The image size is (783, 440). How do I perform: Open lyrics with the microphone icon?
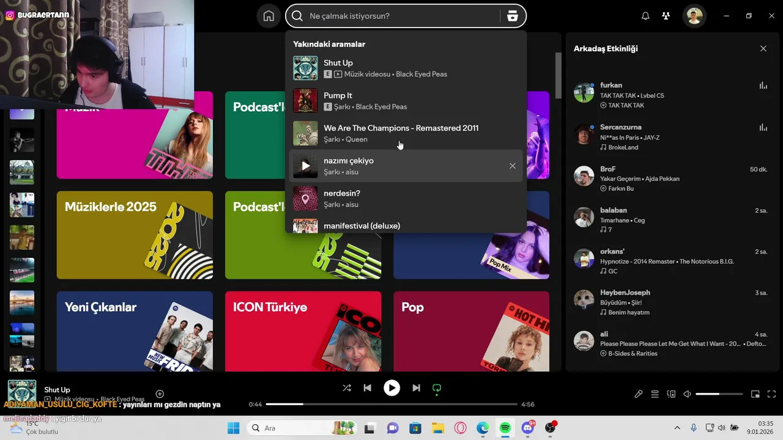[639, 394]
